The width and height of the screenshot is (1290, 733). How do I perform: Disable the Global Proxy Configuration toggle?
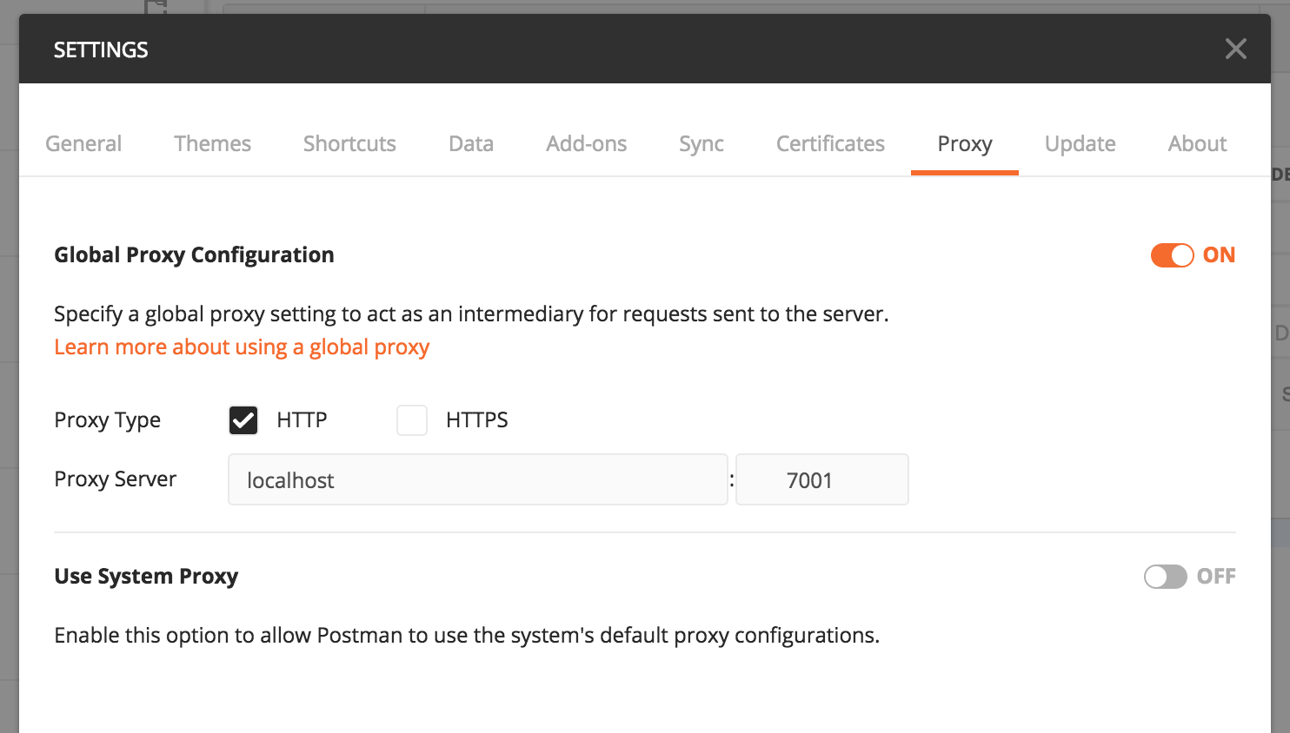tap(1172, 255)
